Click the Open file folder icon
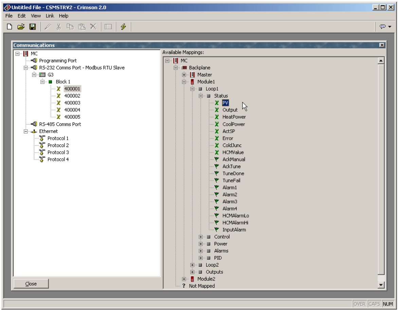The width and height of the screenshot is (398, 311). (21, 26)
